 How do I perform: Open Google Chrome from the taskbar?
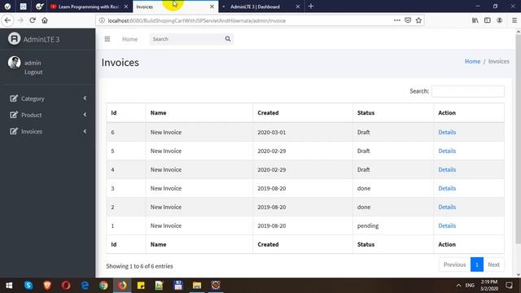pos(103,286)
